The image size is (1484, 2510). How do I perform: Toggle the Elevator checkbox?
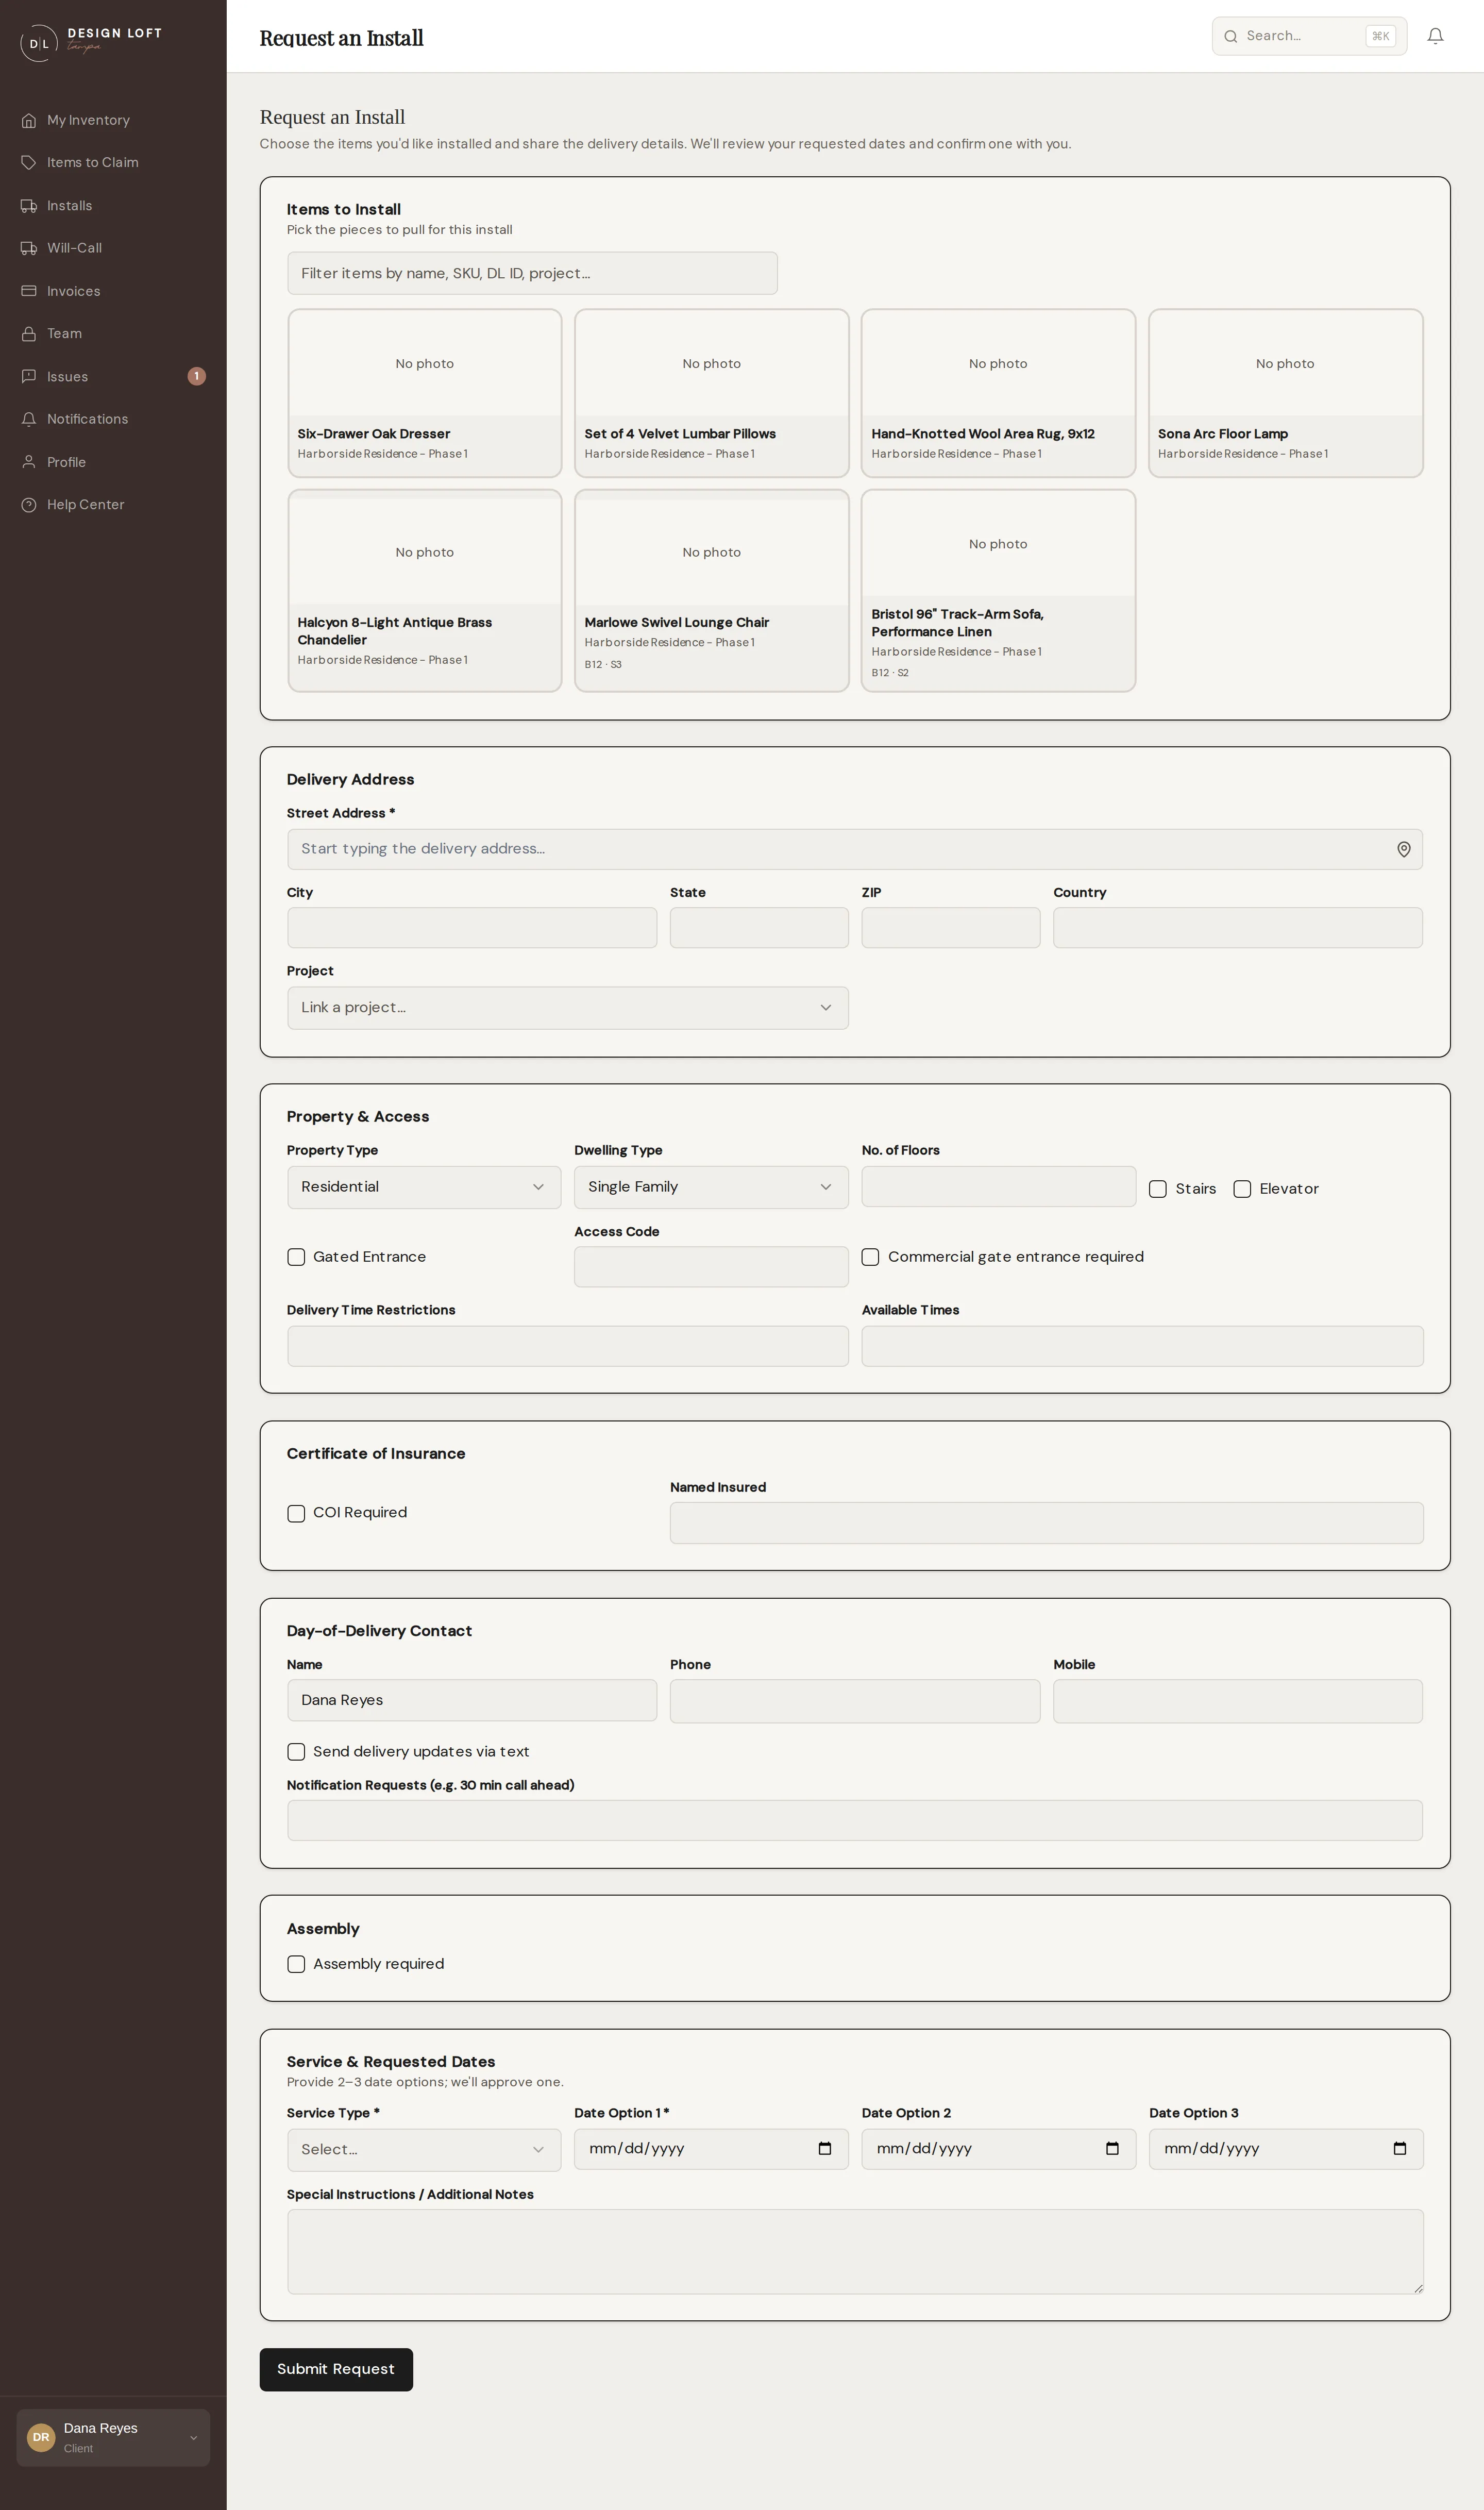[1242, 1189]
